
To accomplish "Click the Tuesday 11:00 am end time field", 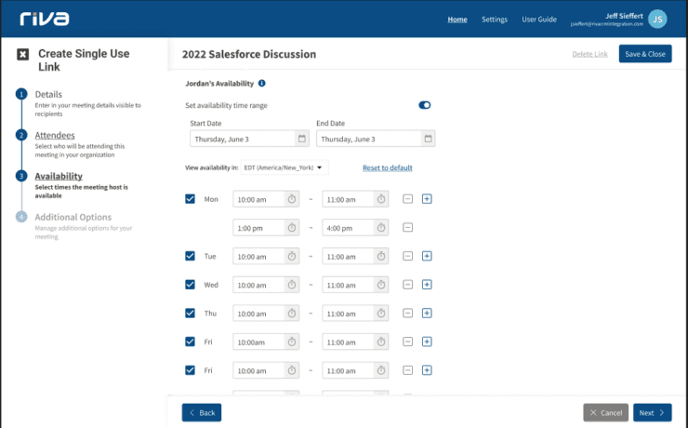I will coord(349,257).
